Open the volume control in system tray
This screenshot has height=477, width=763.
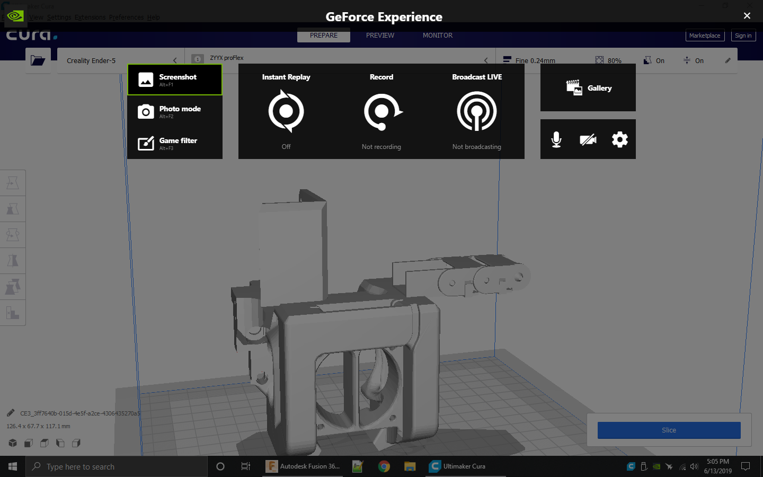[694, 466]
